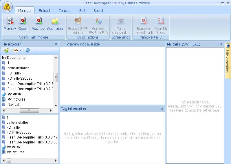
Task: Click the Remove current task icon
Action: pos(144,21)
